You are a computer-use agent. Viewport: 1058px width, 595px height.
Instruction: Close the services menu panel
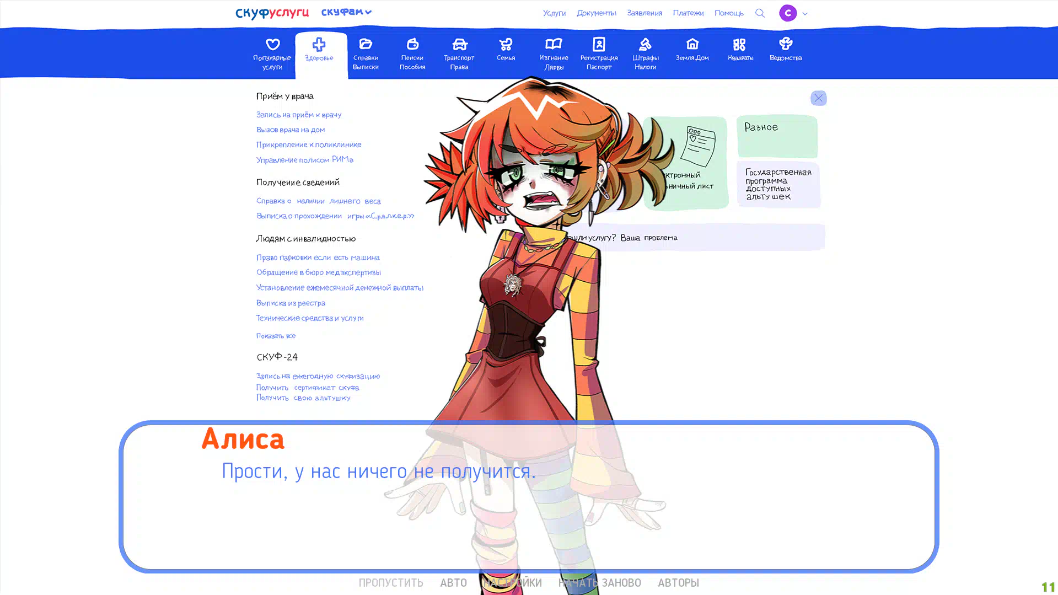818,98
